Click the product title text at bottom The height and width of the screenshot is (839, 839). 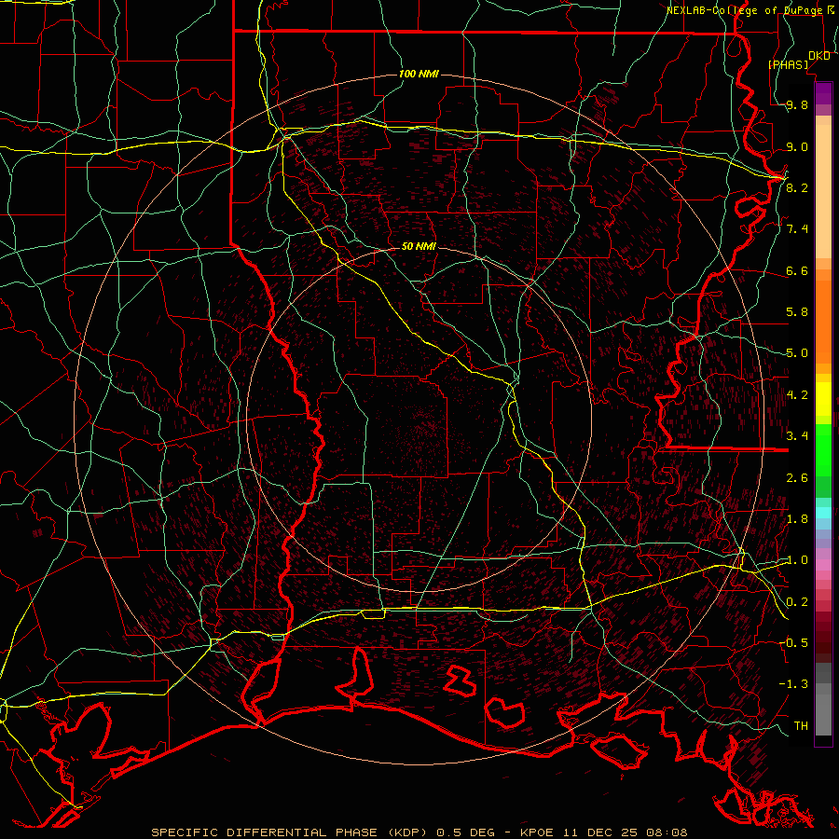(419, 832)
